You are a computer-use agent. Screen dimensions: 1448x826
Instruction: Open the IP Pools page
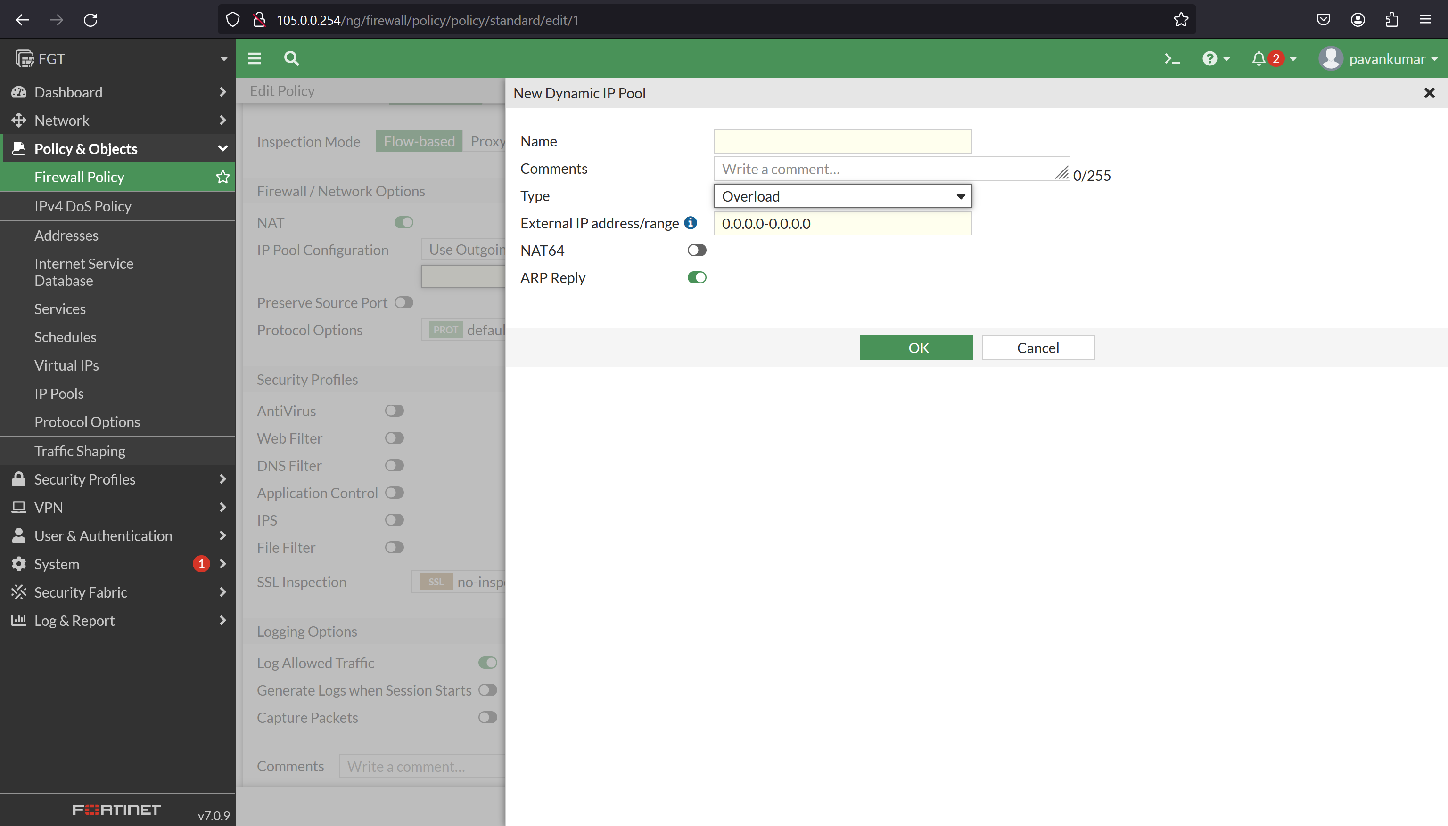[58, 393]
